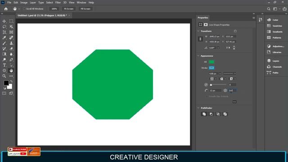
Task: Click the green Fill color swatch
Action: pyautogui.click(x=211, y=62)
